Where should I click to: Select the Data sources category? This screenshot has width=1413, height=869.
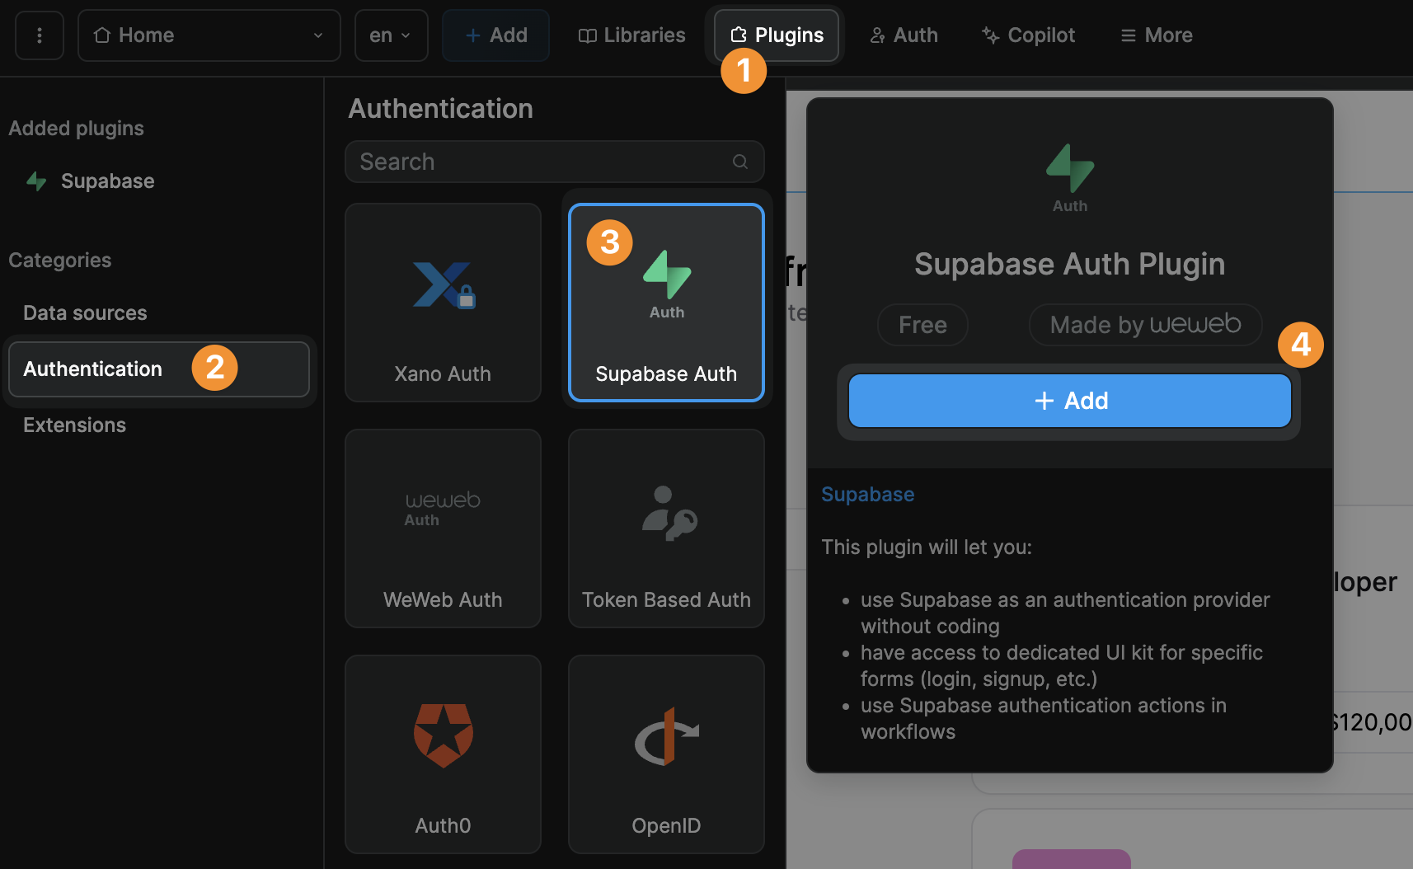pyautogui.click(x=85, y=312)
